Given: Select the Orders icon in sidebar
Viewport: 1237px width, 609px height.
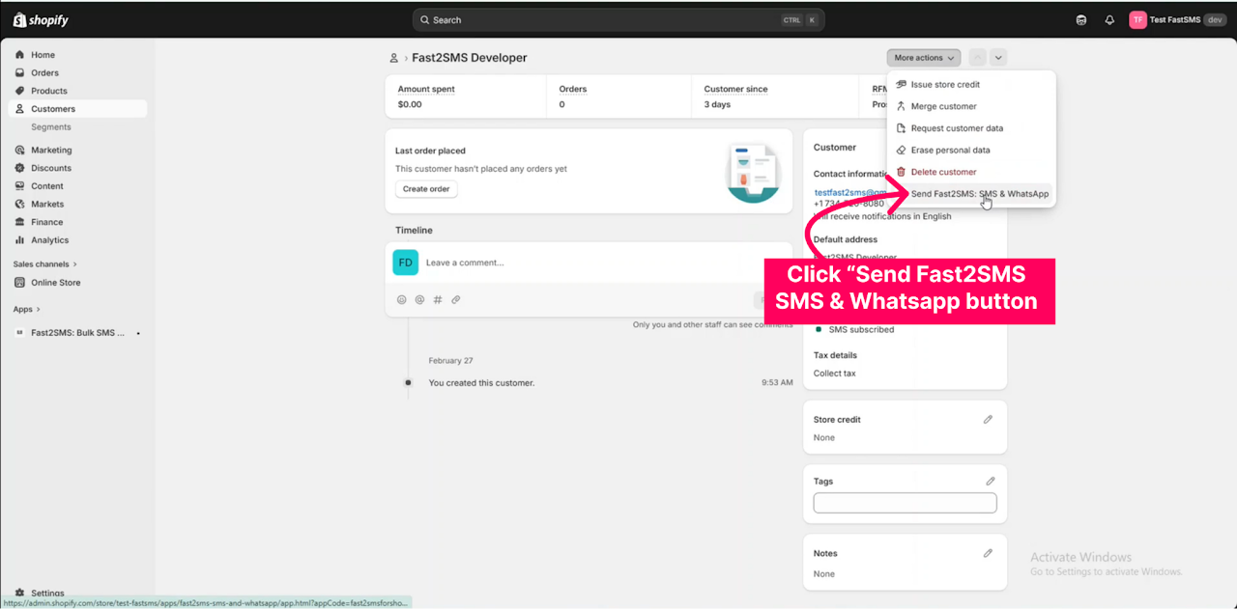Looking at the screenshot, I should tap(21, 72).
